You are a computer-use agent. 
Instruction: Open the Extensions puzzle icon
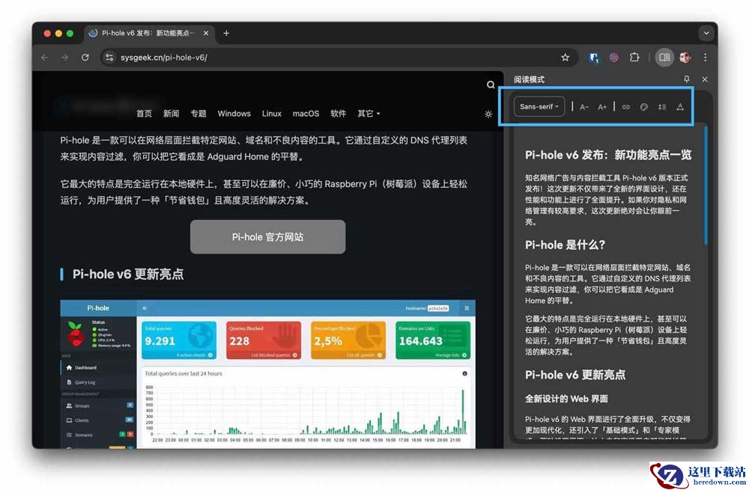click(x=634, y=58)
